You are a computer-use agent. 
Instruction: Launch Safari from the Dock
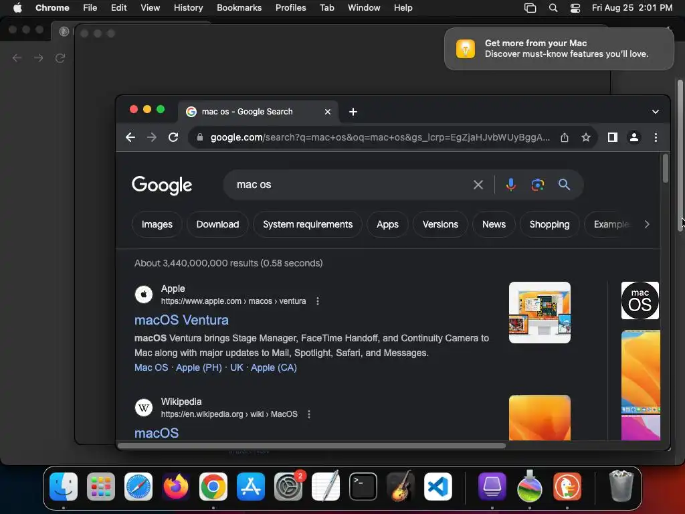pyautogui.click(x=138, y=487)
